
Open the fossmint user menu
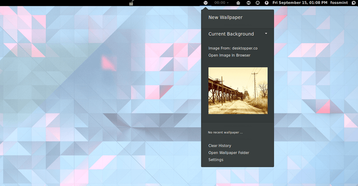[339, 3]
